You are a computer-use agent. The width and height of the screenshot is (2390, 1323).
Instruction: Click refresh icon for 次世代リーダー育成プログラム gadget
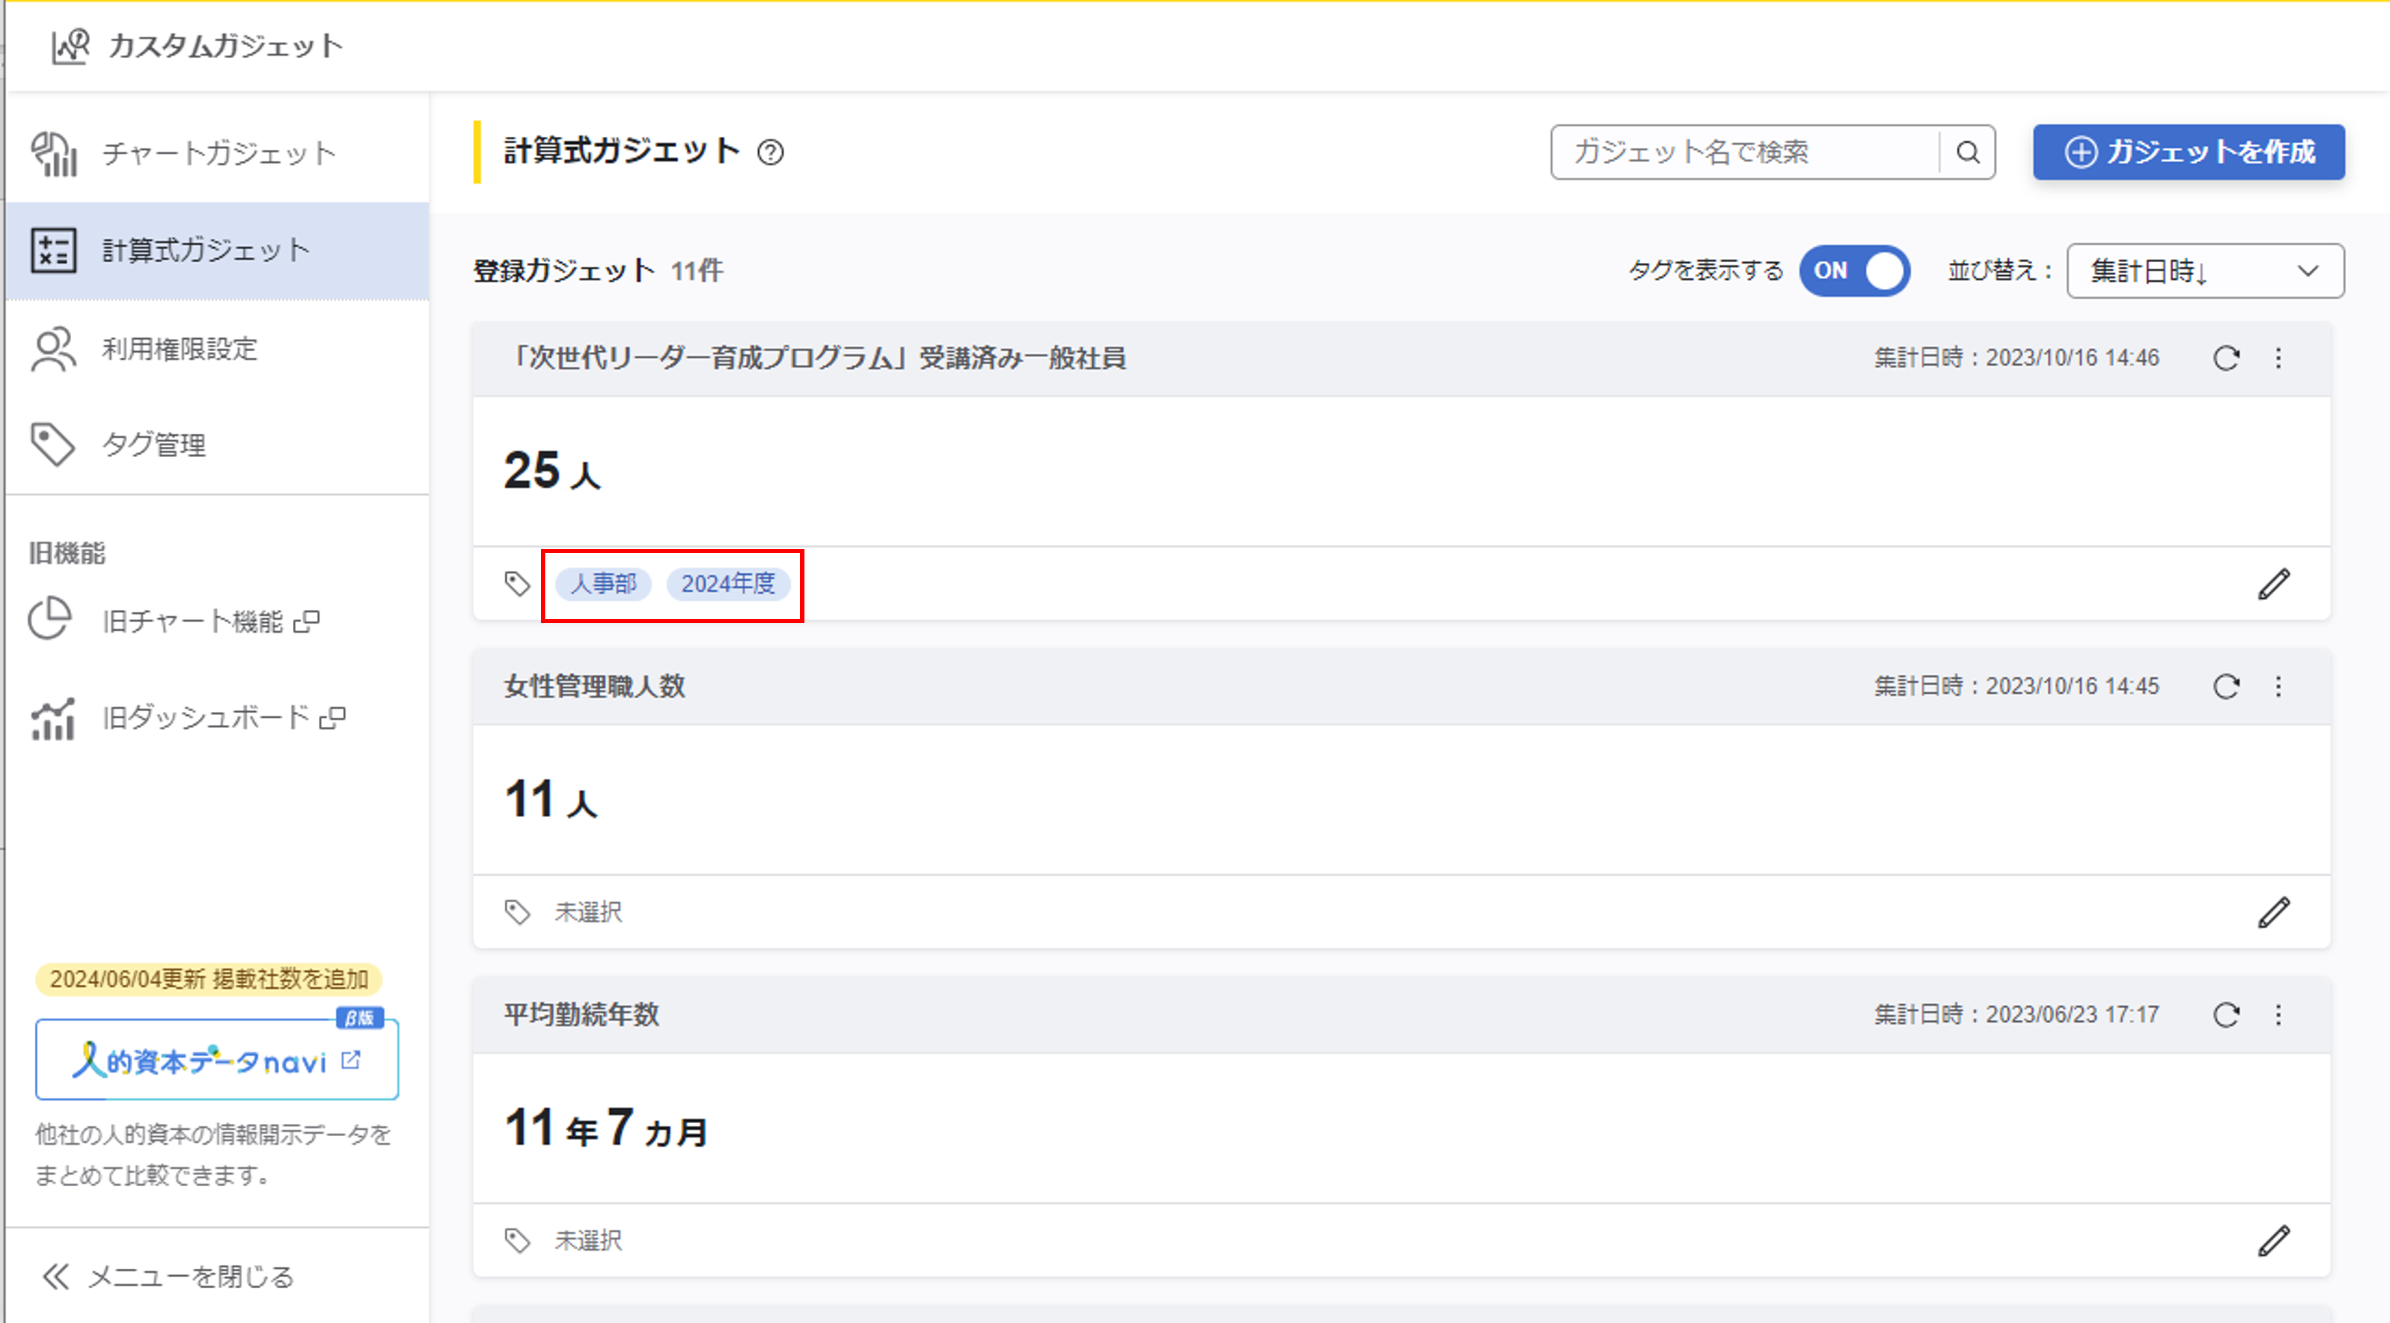2226,358
